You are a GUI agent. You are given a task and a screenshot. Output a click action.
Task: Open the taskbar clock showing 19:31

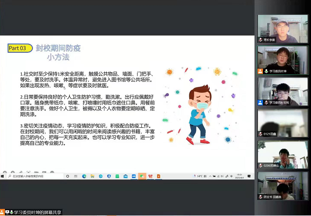pyautogui.click(x=240, y=176)
